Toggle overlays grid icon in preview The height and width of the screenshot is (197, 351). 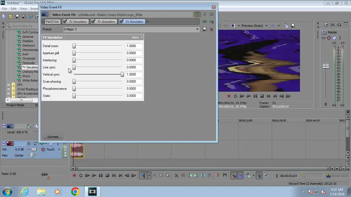coord(273,26)
